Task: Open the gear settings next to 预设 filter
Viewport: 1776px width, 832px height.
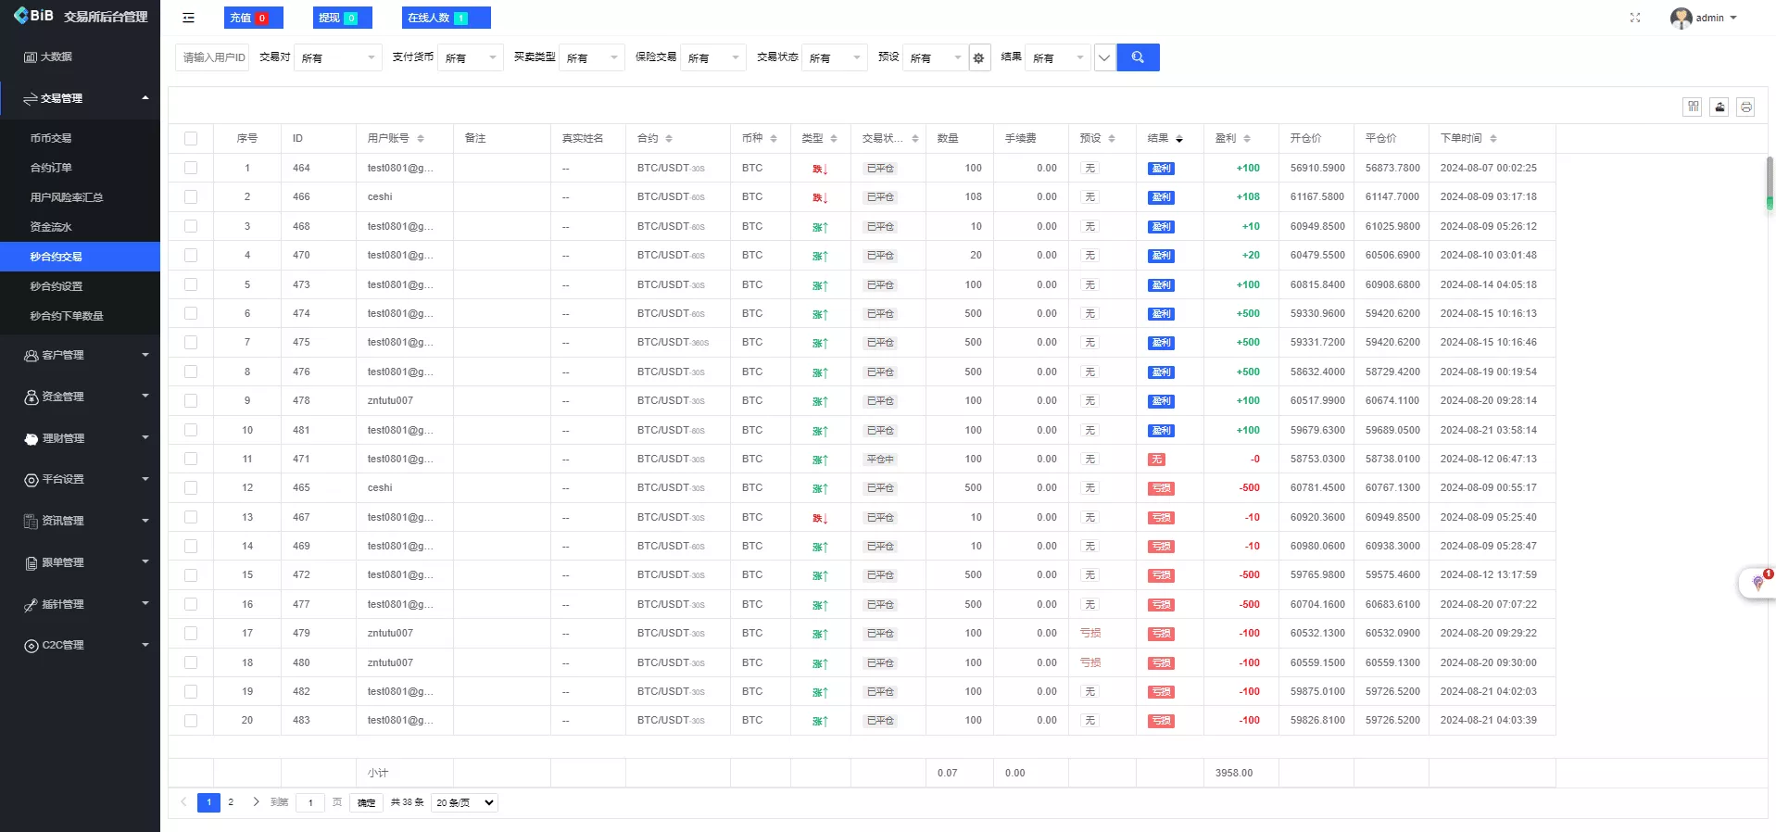Action: click(x=979, y=58)
